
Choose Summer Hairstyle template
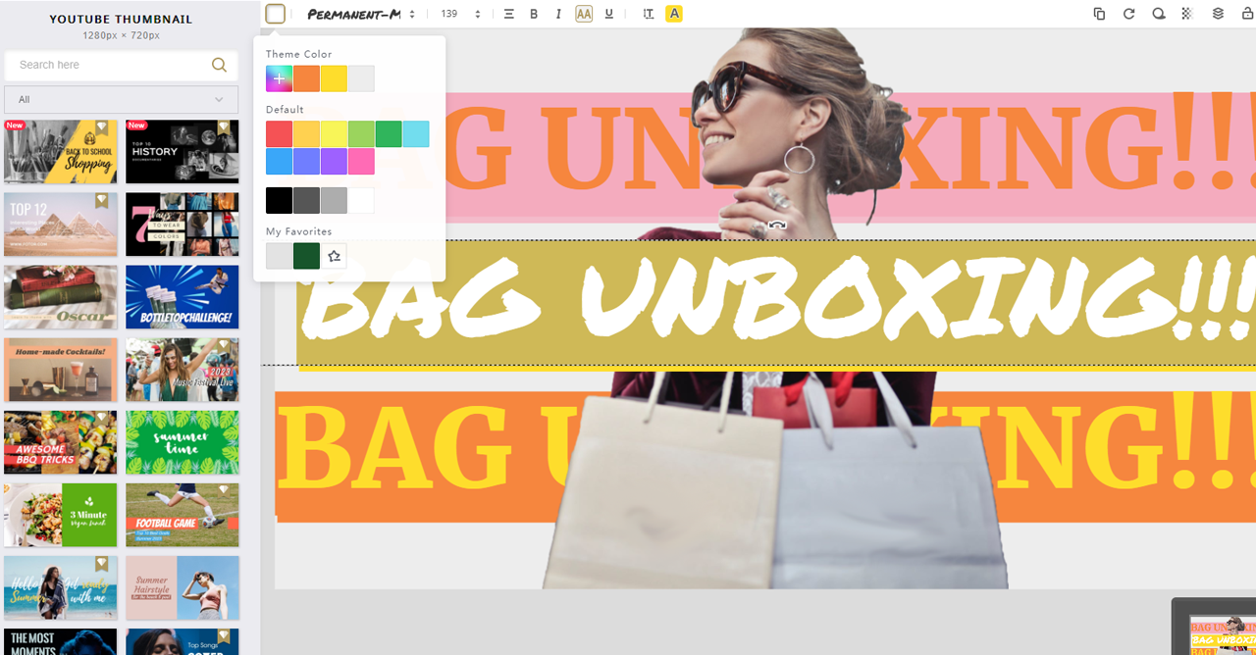[x=183, y=587]
